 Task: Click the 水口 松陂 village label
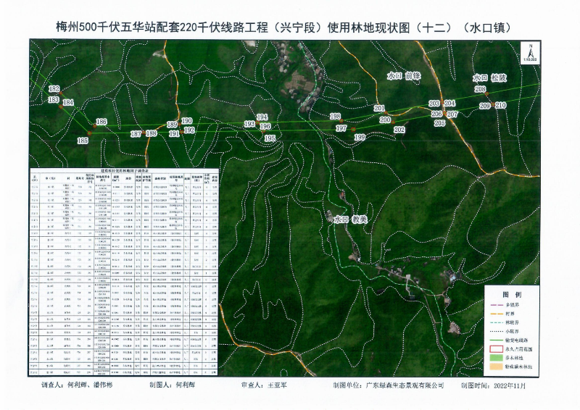coord(489,78)
